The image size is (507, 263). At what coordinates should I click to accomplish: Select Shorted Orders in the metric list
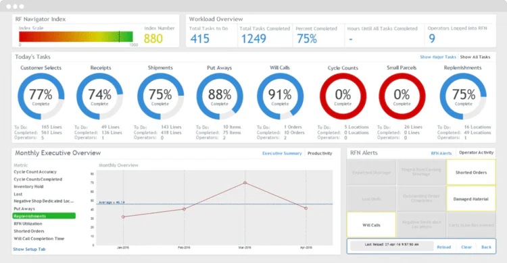click(x=29, y=231)
